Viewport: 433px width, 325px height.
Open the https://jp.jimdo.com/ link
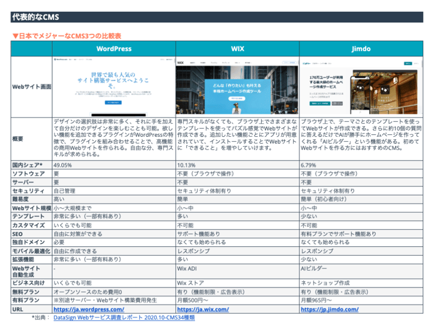[330, 310]
